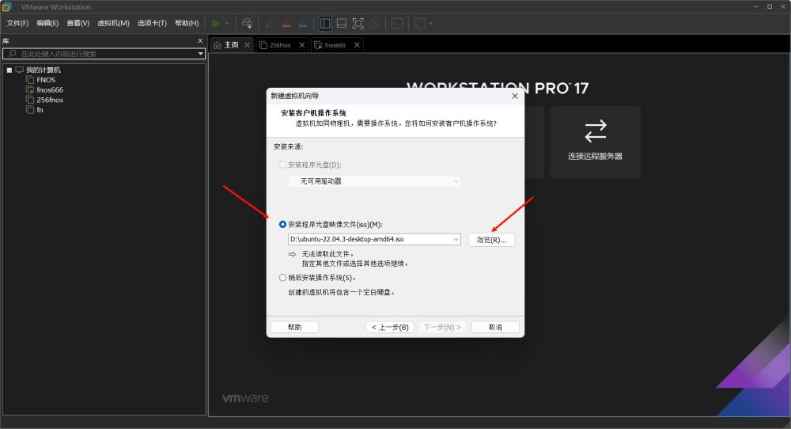Viewport: 791px width, 429px height.
Task: Click the 安装客户机操作系统 wizard heading
Action: point(313,113)
